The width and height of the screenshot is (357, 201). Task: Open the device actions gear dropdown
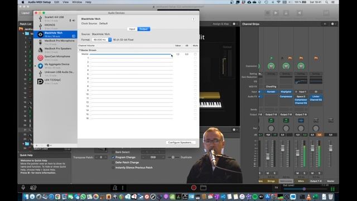49,145
